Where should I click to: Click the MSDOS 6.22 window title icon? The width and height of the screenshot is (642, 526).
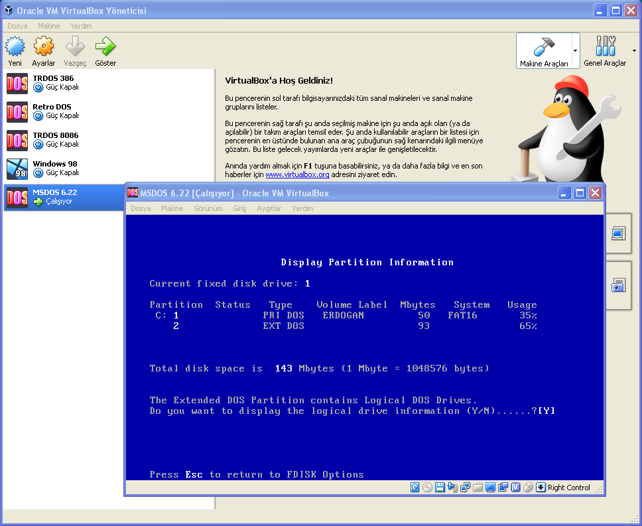click(132, 192)
